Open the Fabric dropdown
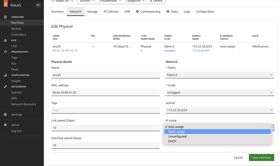Viewport: 280px width, 166px height. (x=220, y=75)
